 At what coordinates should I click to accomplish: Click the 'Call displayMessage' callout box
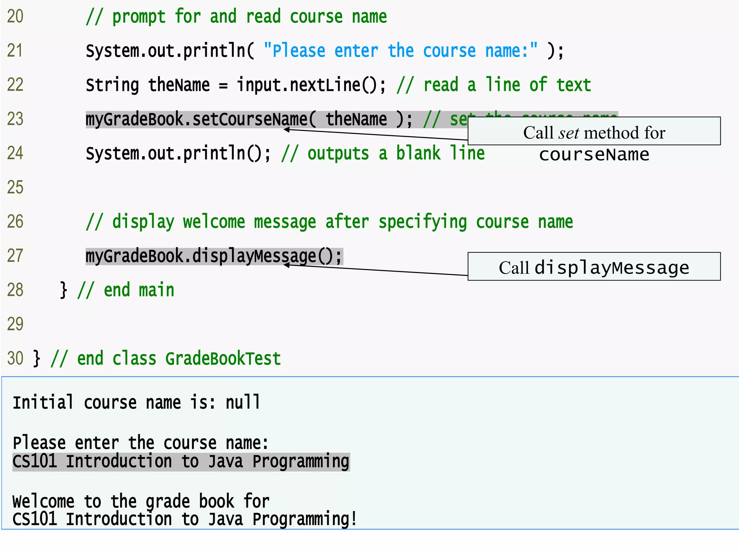point(594,267)
